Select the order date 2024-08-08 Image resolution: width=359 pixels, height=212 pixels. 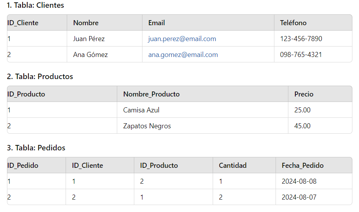click(x=299, y=181)
